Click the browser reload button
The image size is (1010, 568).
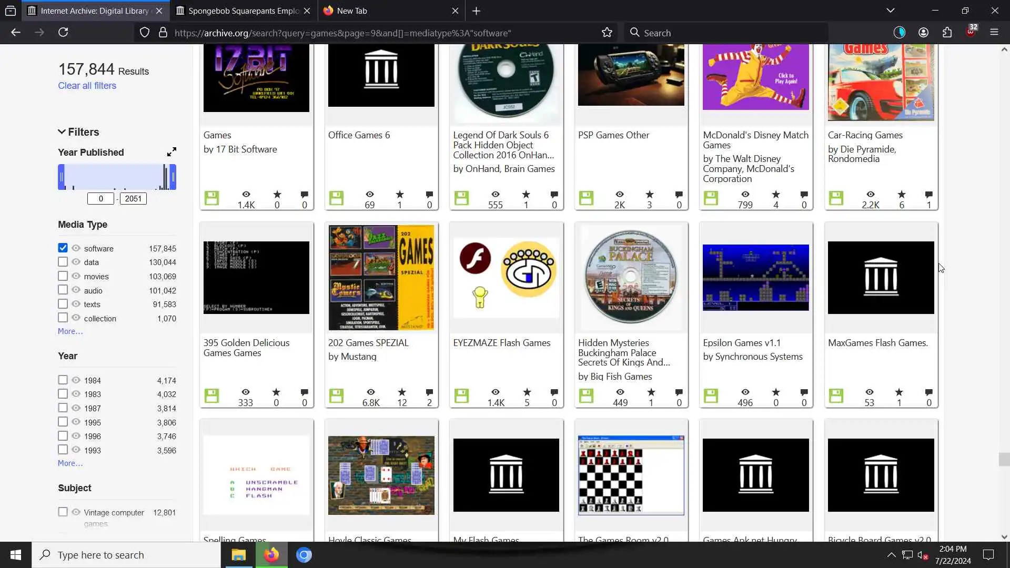(x=63, y=33)
